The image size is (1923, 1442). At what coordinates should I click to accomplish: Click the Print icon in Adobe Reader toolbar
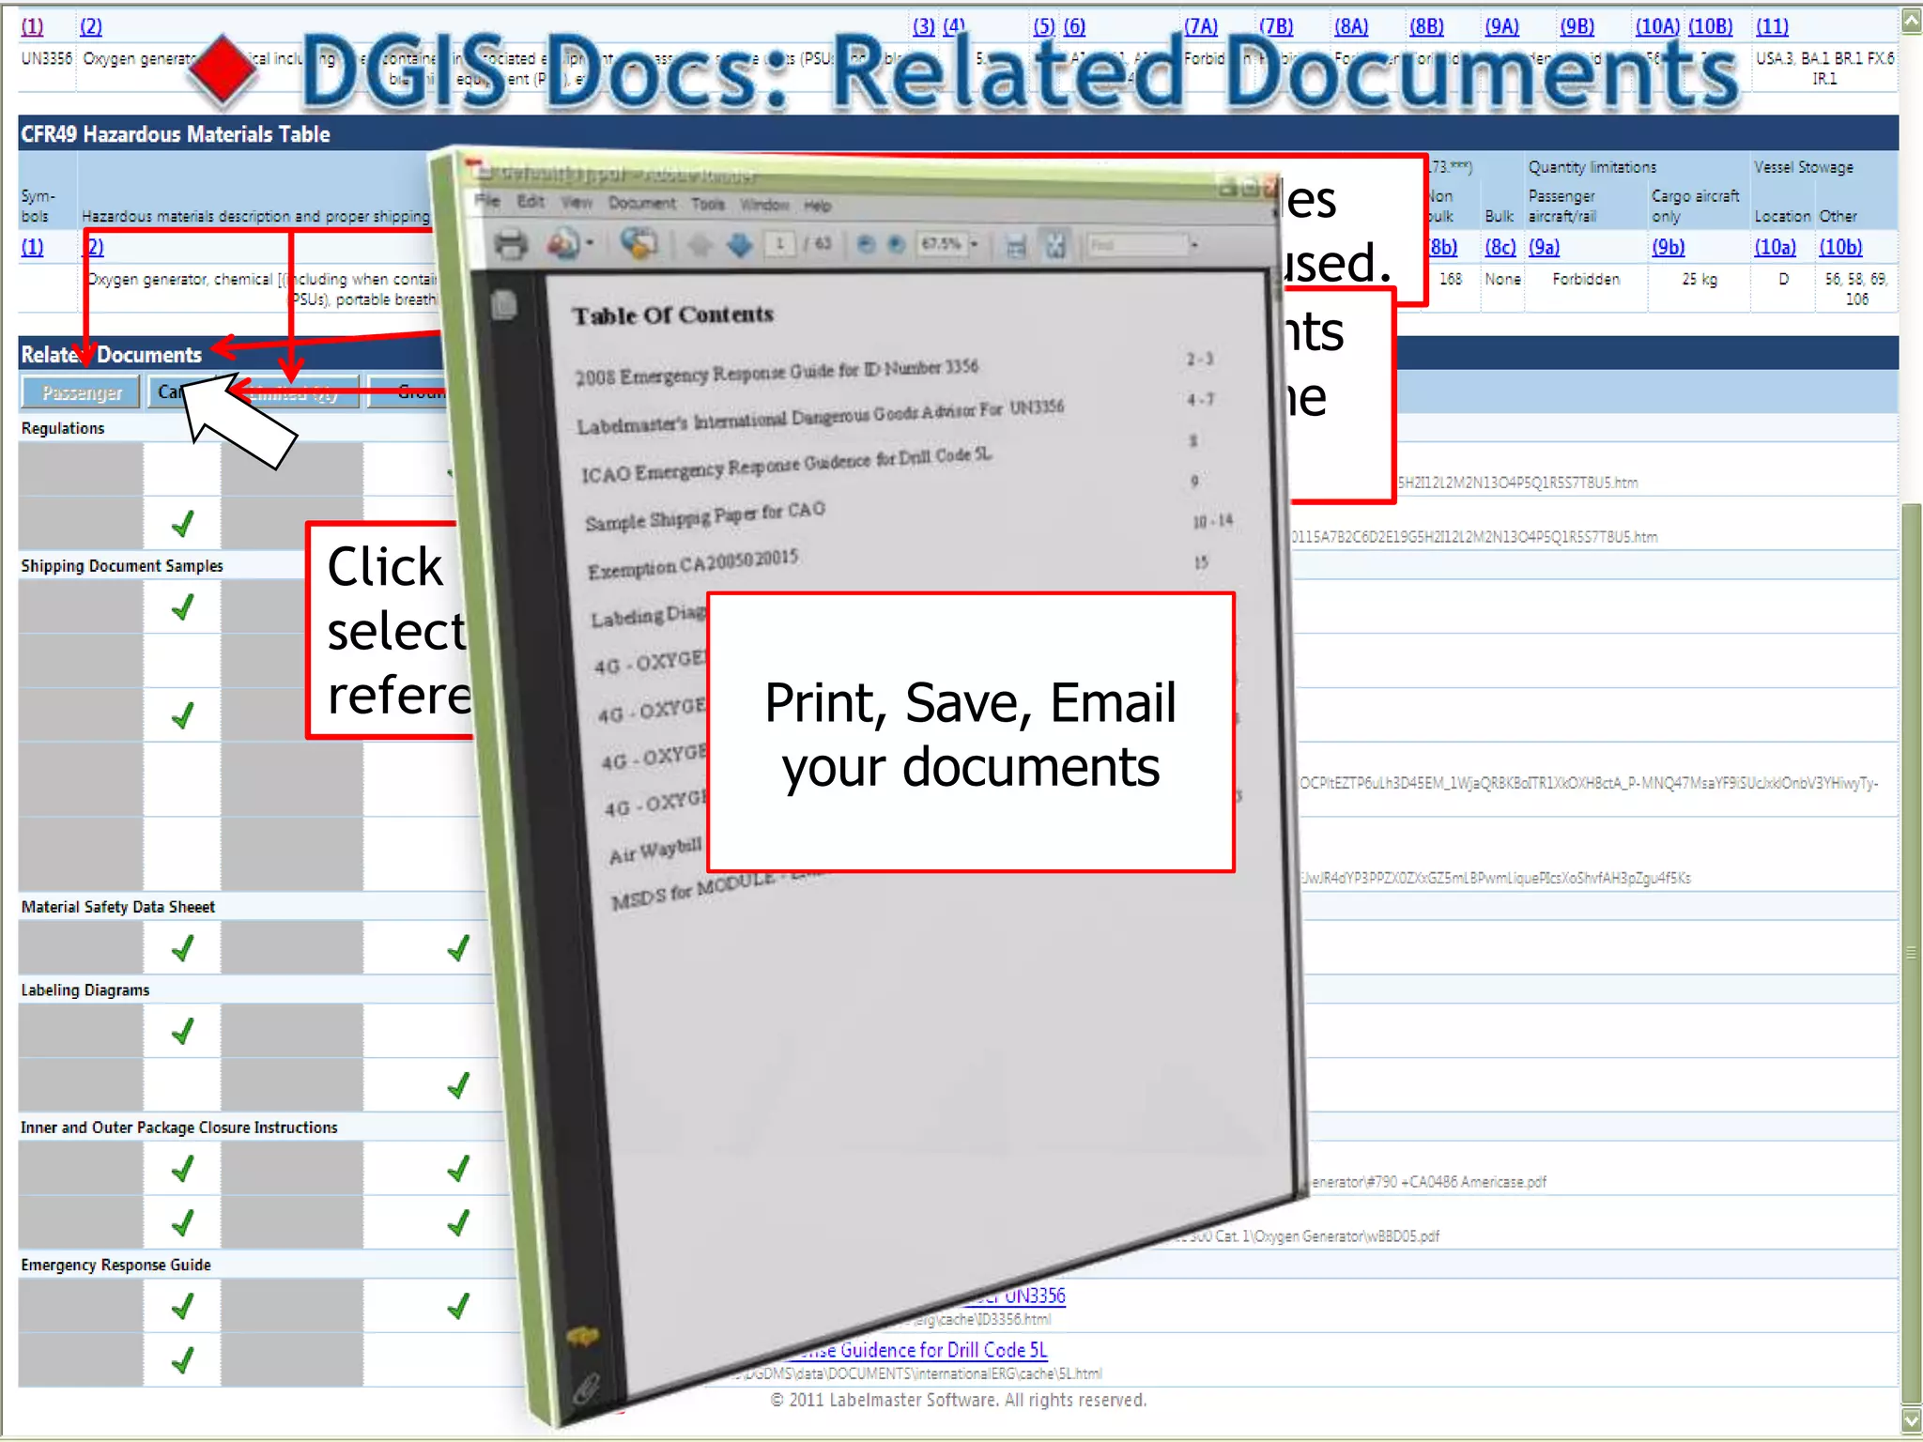point(511,244)
